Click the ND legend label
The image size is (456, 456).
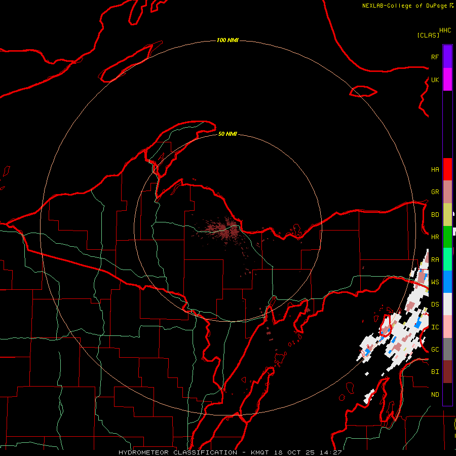coord(435,395)
